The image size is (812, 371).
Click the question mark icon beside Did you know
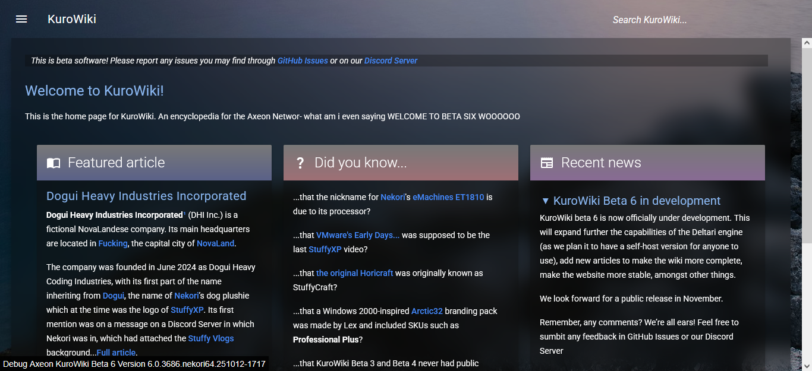[x=300, y=163]
